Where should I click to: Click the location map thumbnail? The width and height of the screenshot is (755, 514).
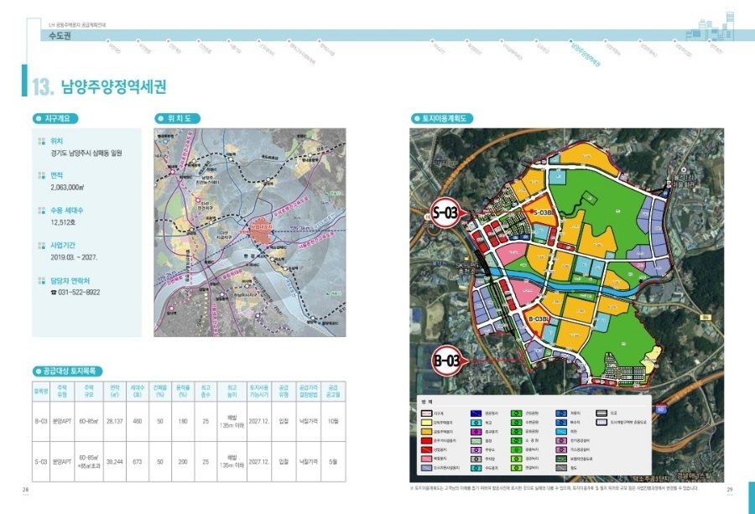pos(250,232)
